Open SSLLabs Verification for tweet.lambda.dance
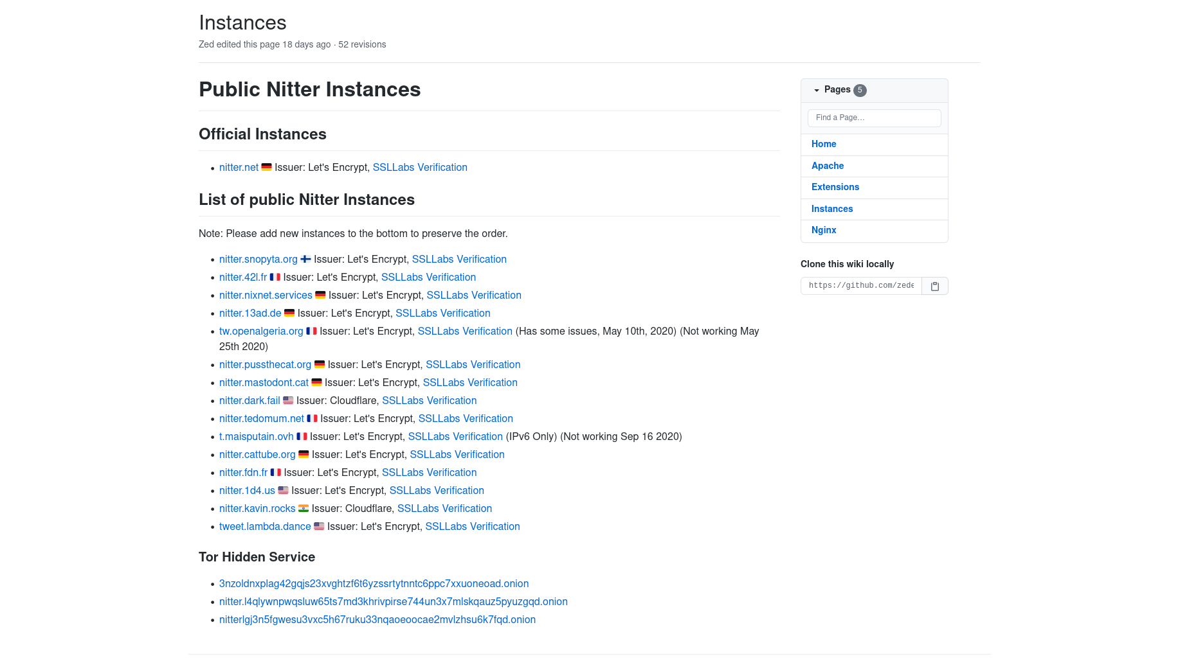This screenshot has height=670, width=1180. 473,526
